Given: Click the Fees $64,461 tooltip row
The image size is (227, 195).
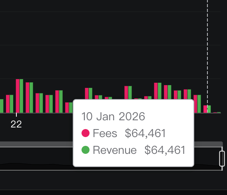Looking at the screenshot, I should tap(123, 133).
